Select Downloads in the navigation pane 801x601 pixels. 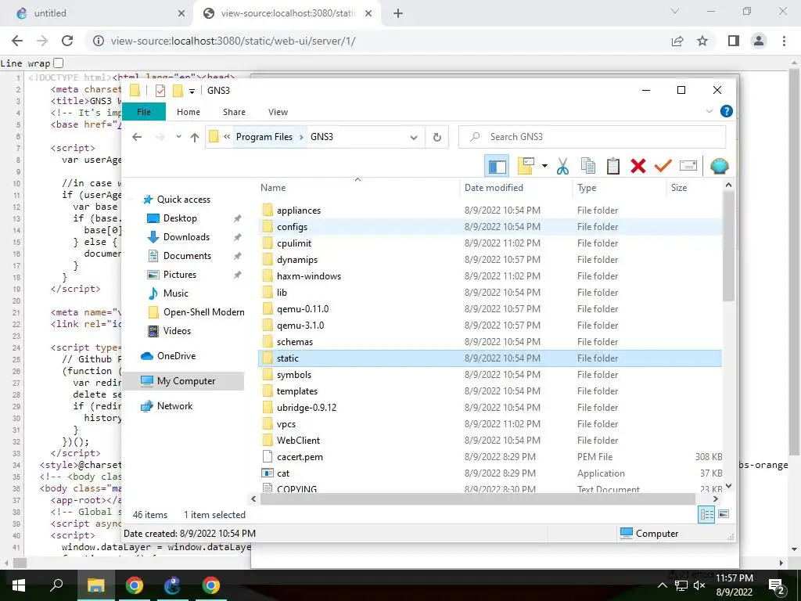pyautogui.click(x=186, y=237)
